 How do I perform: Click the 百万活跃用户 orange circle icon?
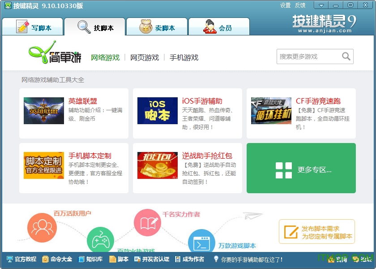[42, 228]
